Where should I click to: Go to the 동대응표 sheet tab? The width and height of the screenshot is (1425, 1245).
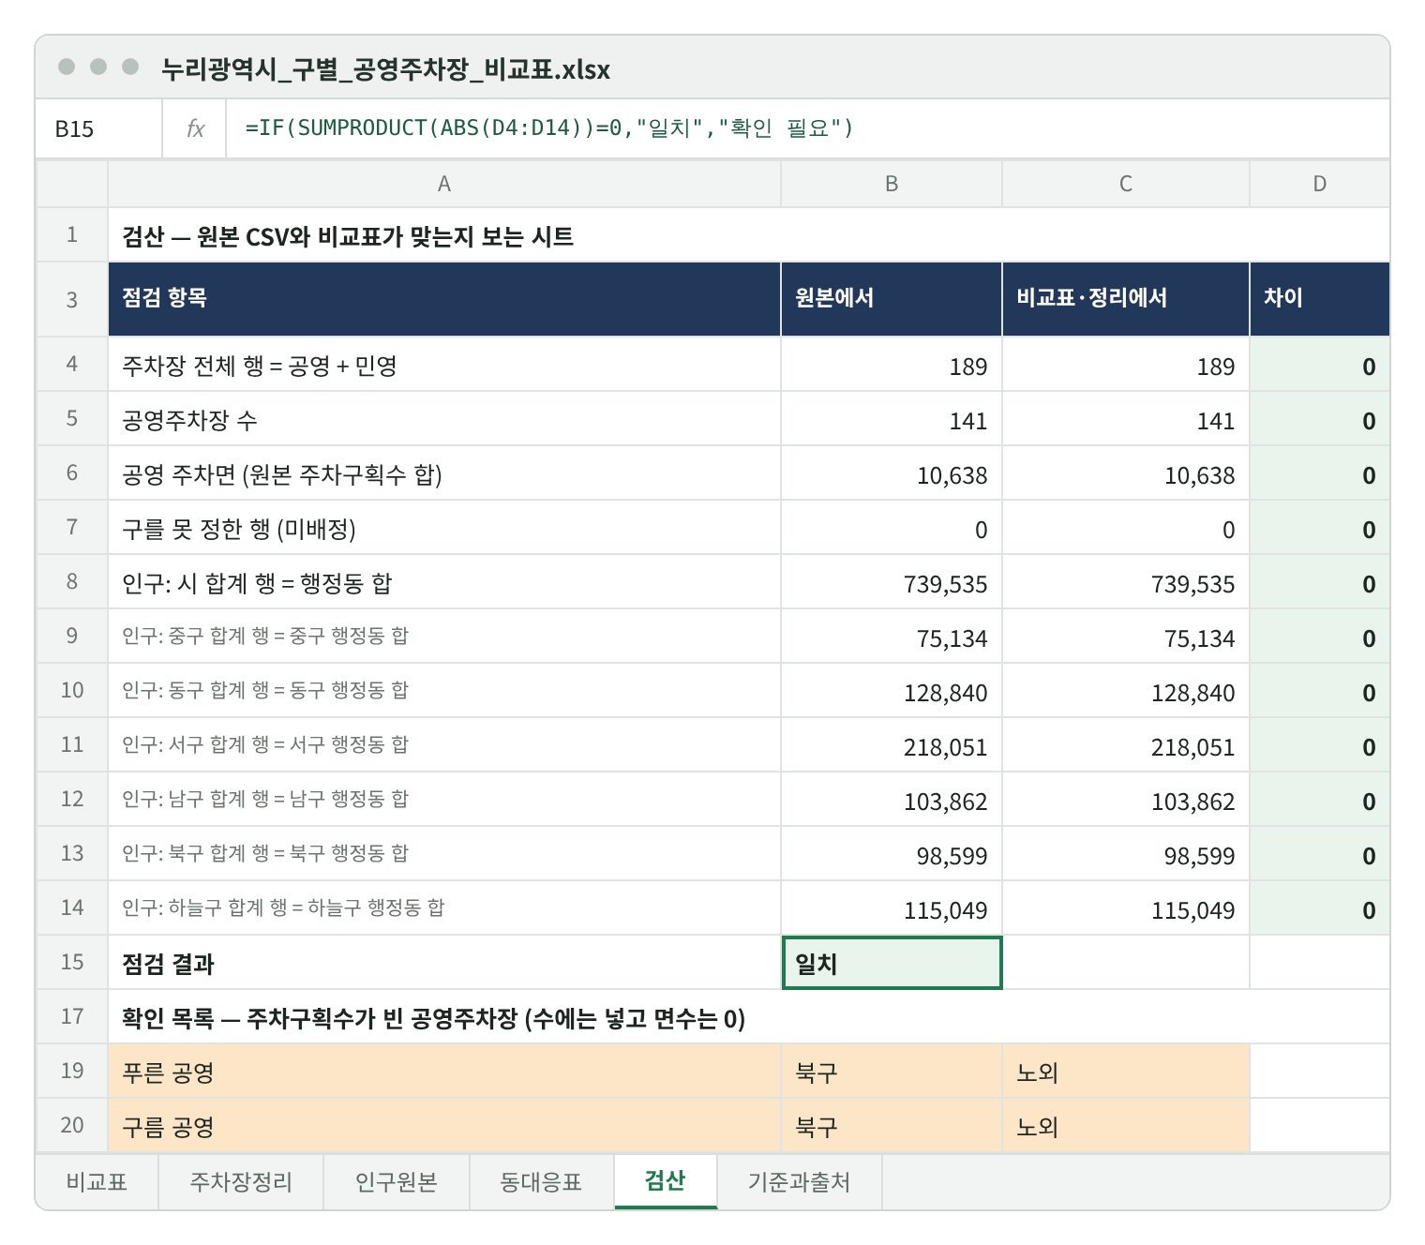point(542,1181)
